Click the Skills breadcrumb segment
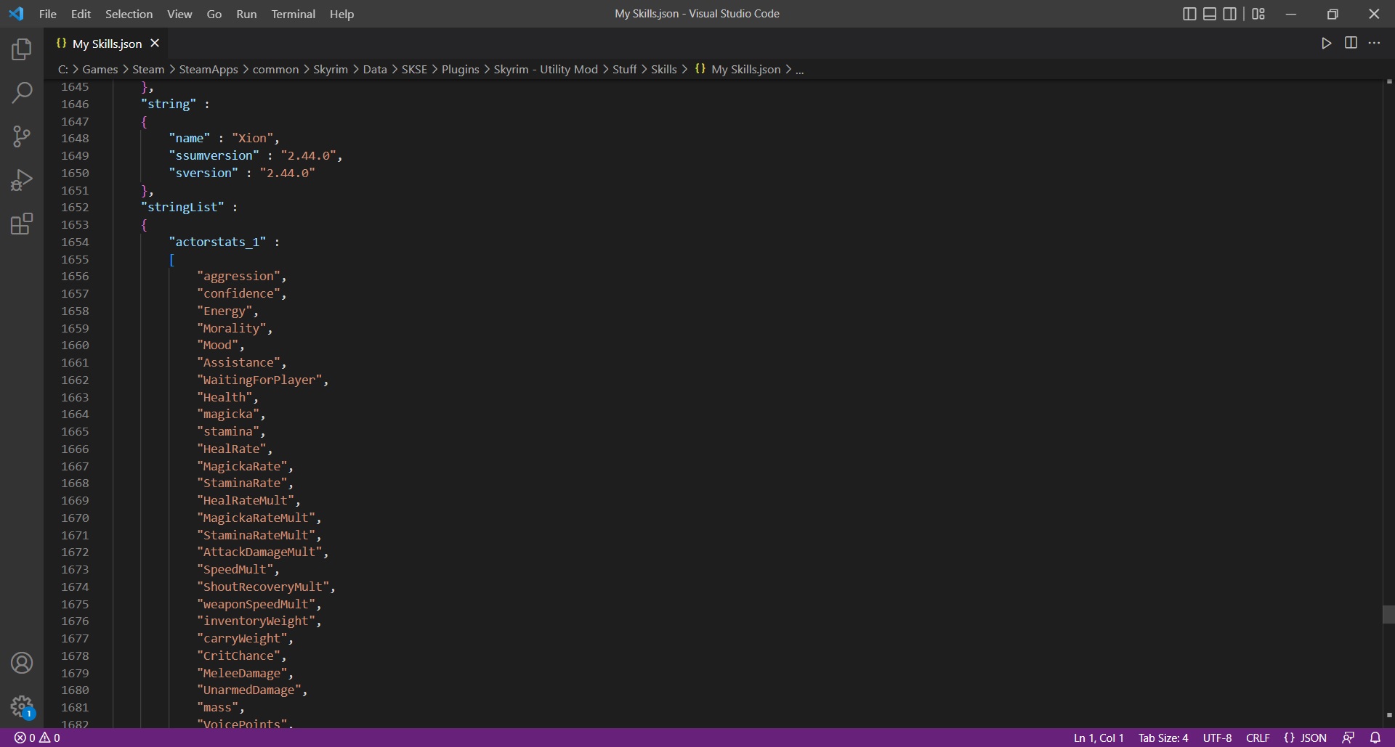Viewport: 1395px width, 747px height. click(x=663, y=69)
